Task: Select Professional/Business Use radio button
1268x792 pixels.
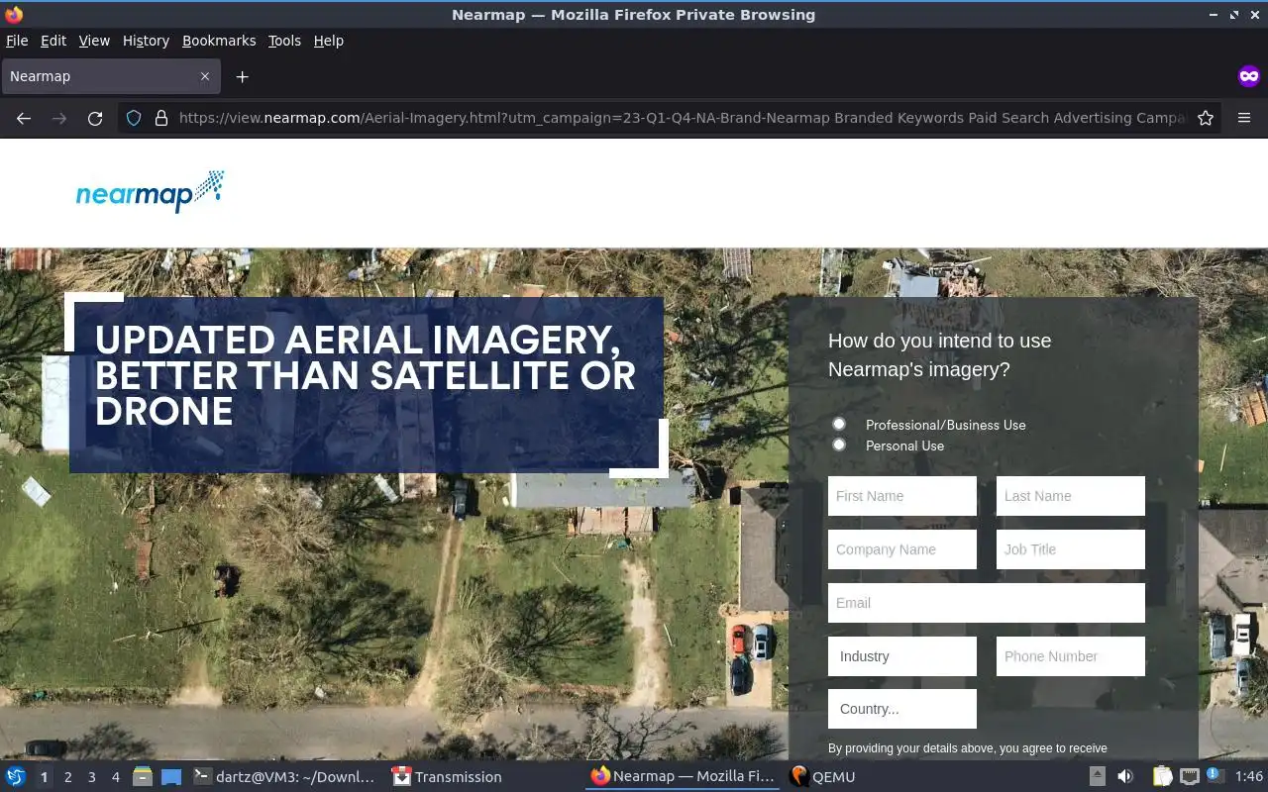Action: (x=839, y=424)
